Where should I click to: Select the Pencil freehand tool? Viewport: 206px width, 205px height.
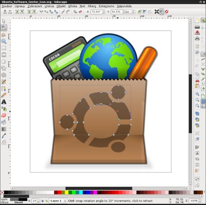pos(4,82)
